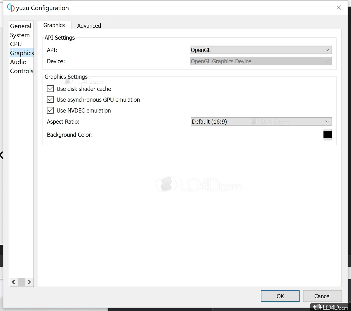Screen dimensions: 351x311
Task: Click the category list horizontal scrollbar thumb
Action: click(x=21, y=282)
